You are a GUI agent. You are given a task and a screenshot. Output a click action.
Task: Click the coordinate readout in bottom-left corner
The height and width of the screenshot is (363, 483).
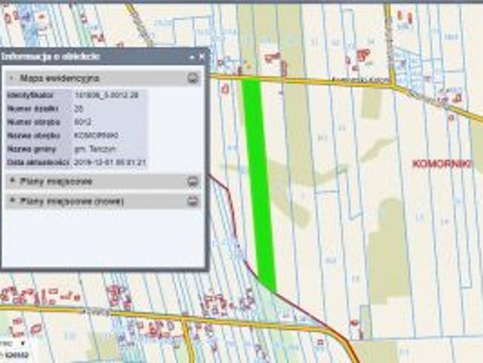tap(14, 355)
